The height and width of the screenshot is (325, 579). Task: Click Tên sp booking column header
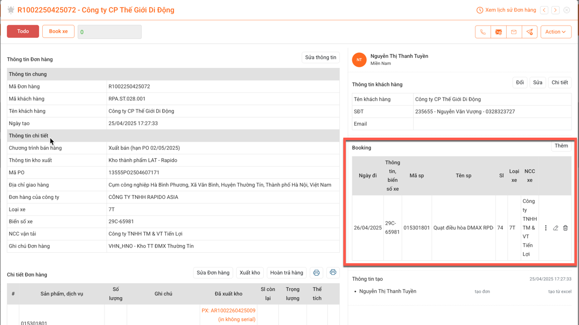coord(463,176)
